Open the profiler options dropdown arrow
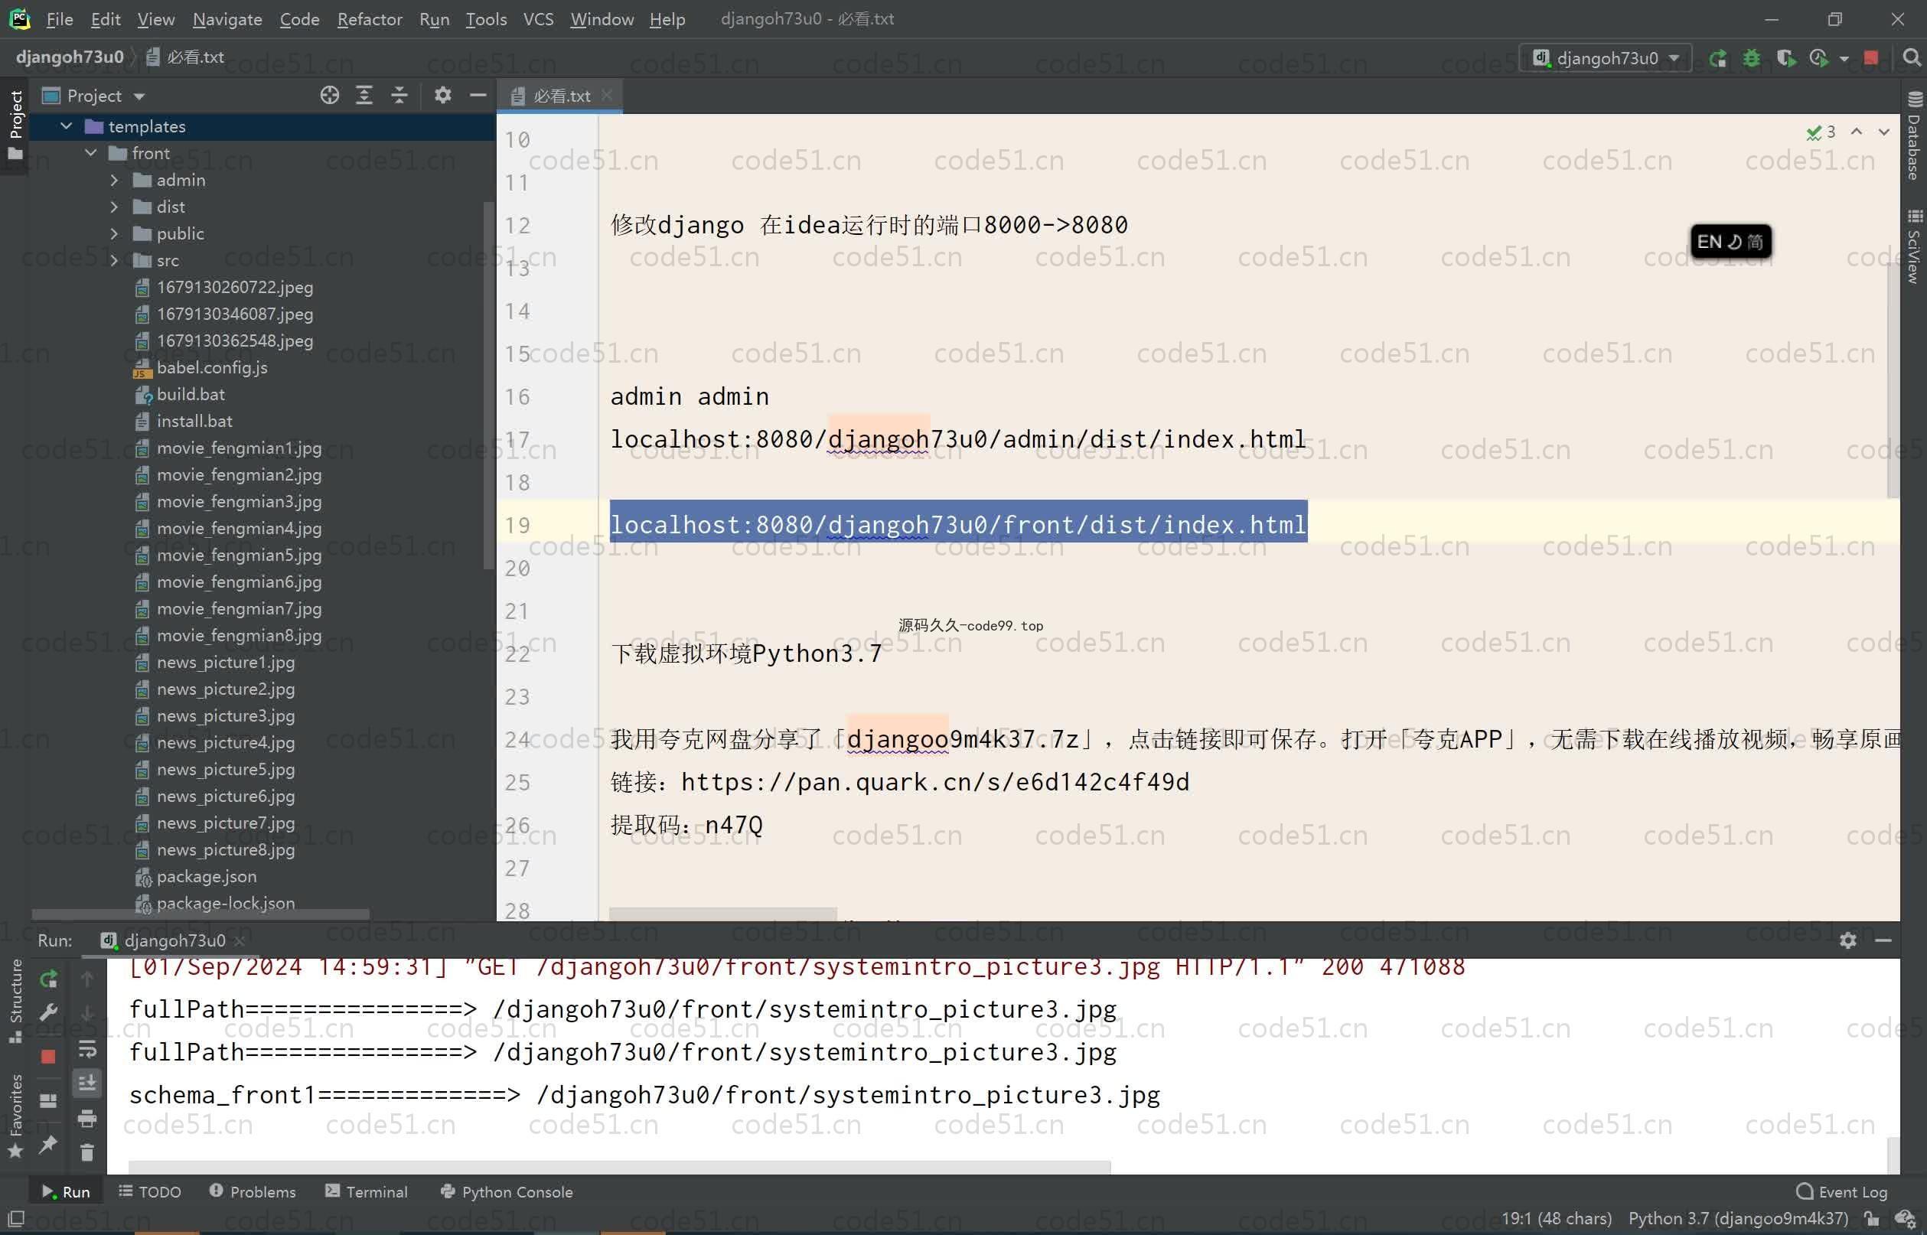Image resolution: width=1927 pixels, height=1235 pixels. click(x=1844, y=59)
